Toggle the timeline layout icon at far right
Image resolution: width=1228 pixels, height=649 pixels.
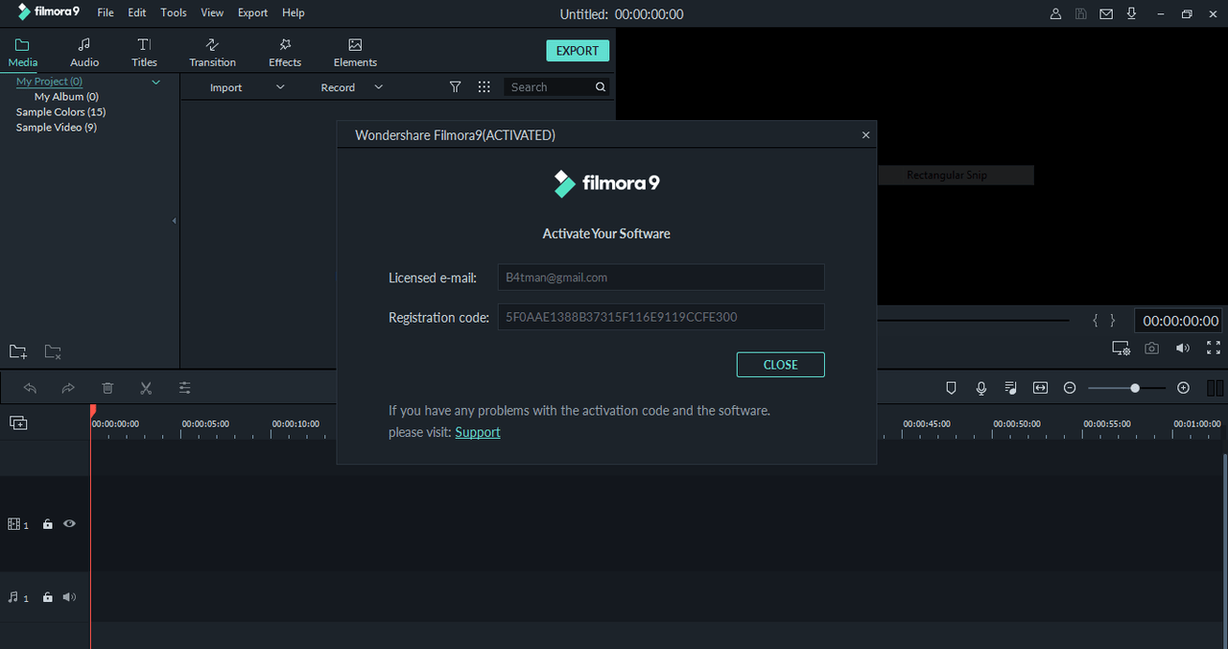1215,388
